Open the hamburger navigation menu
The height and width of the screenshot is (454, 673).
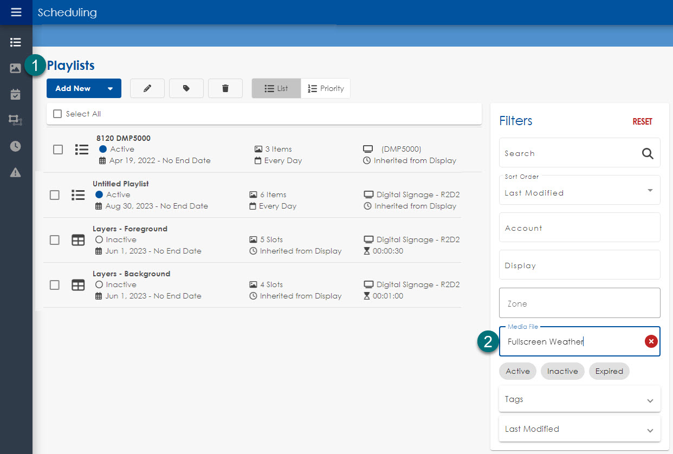coord(16,12)
